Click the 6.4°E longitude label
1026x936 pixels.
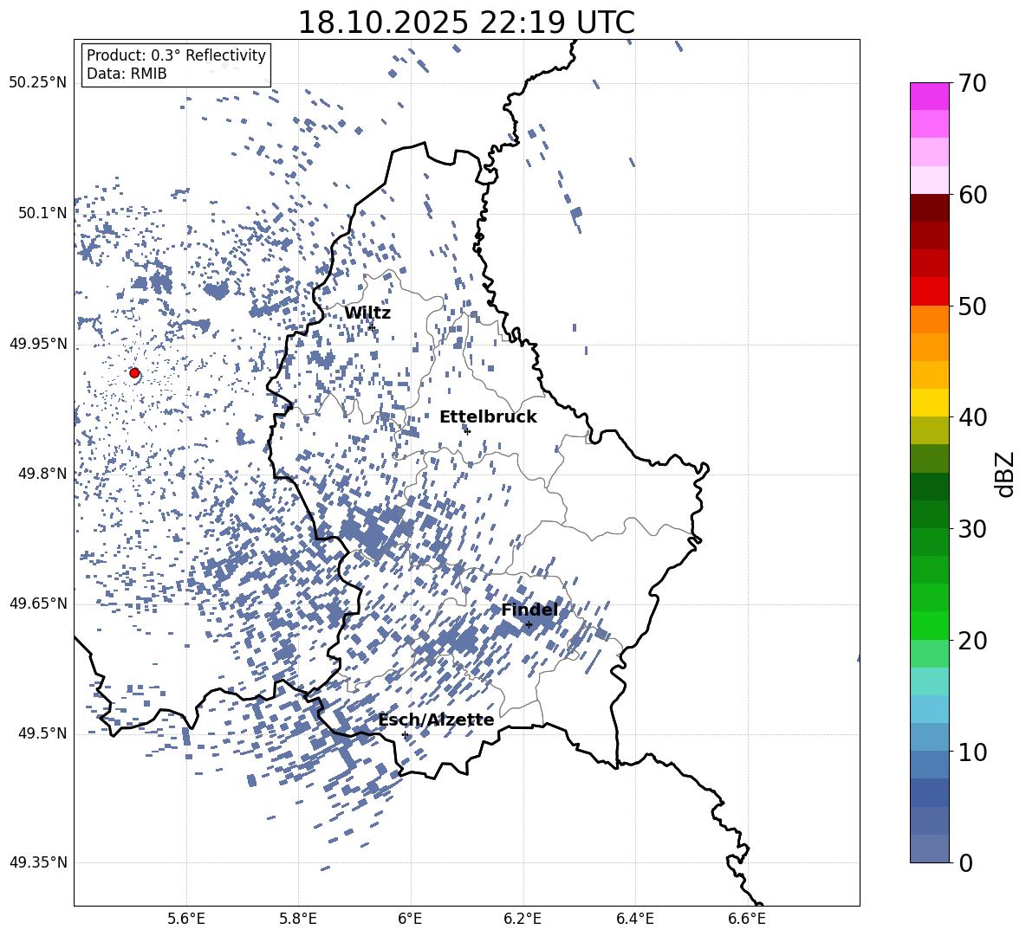coord(635,919)
